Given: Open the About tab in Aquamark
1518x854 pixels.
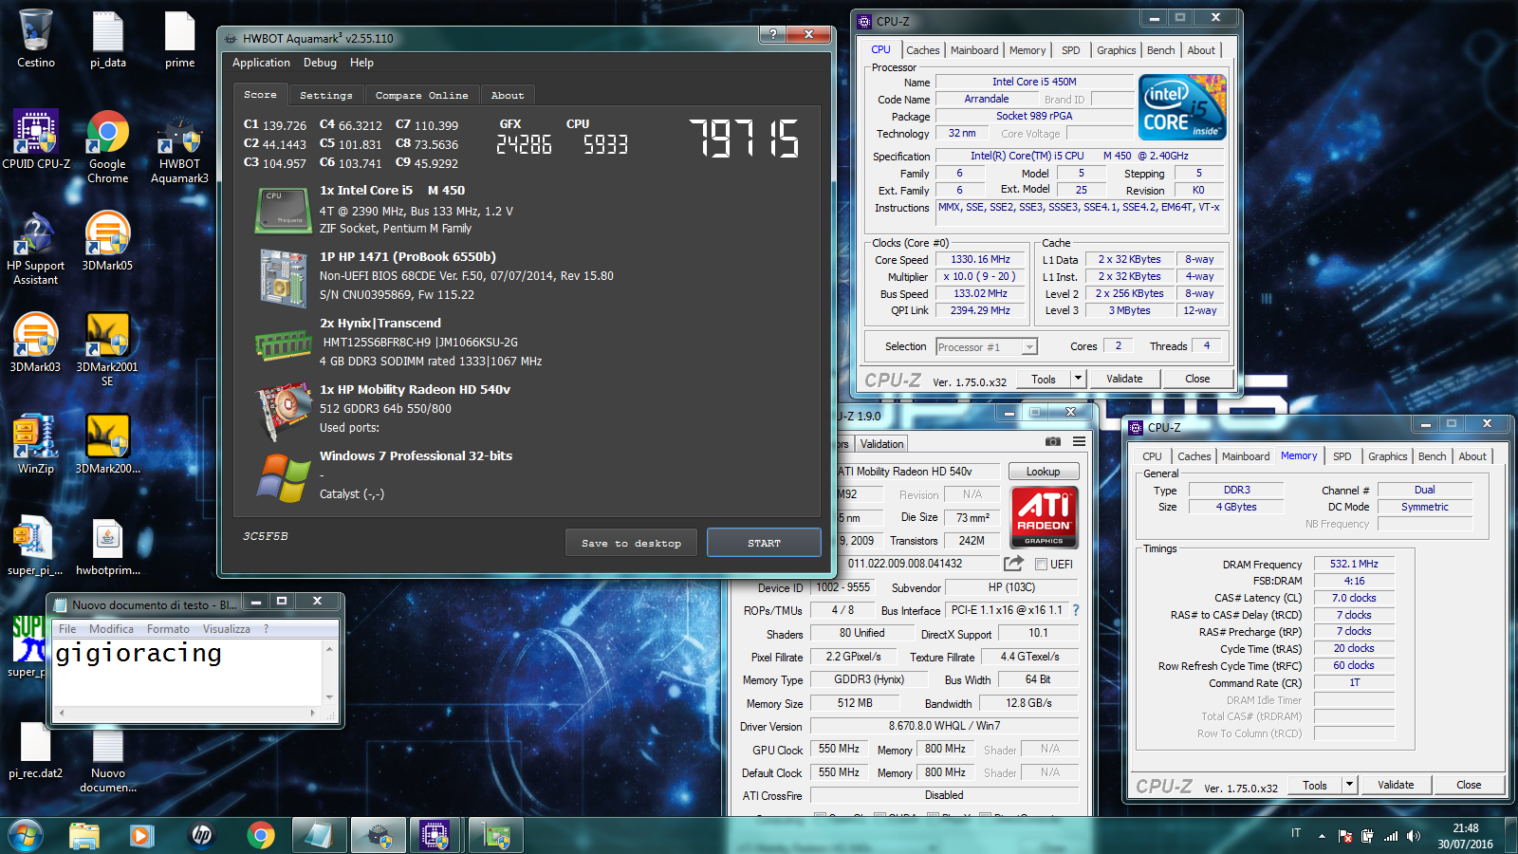Looking at the screenshot, I should [x=508, y=95].
